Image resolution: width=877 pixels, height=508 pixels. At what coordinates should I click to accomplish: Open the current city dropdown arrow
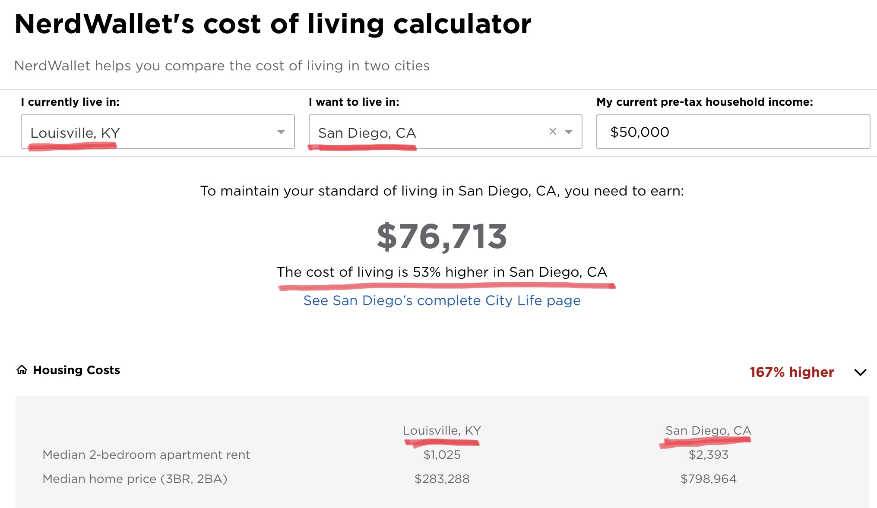click(281, 132)
